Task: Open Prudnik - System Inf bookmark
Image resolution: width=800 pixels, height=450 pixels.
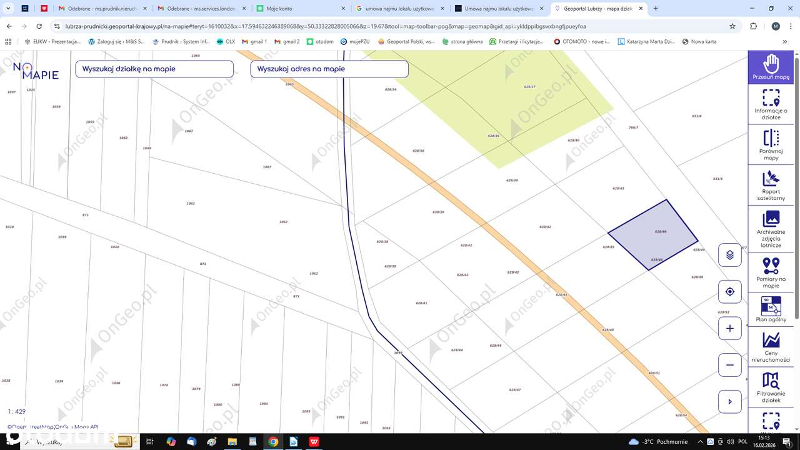Action: pos(181,42)
